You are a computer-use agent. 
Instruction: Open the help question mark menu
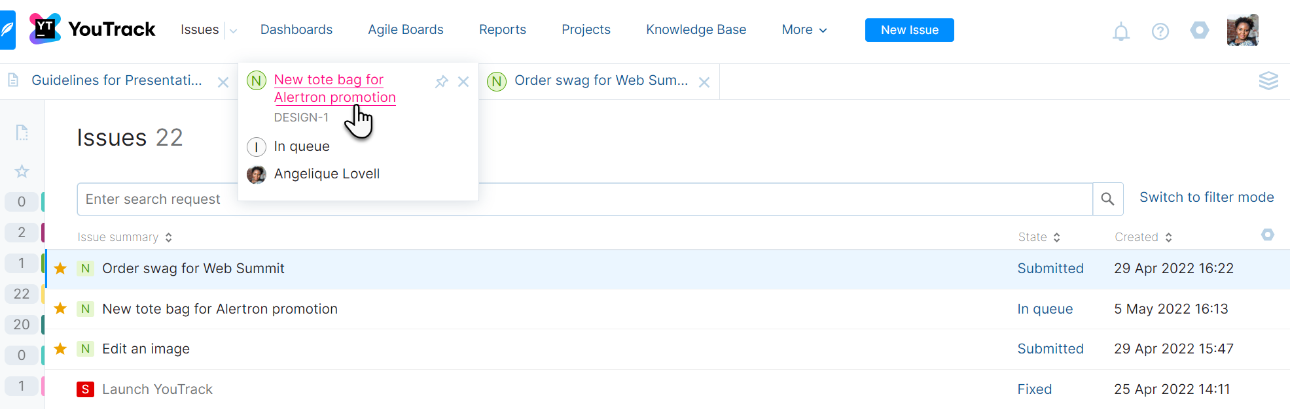(1160, 31)
